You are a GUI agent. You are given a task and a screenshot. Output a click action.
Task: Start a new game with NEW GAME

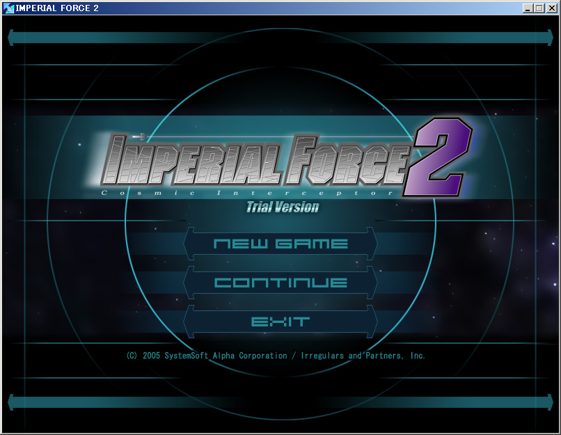pyautogui.click(x=280, y=244)
